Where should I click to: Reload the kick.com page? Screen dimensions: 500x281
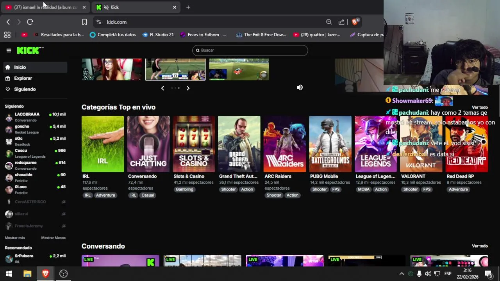tap(30, 22)
